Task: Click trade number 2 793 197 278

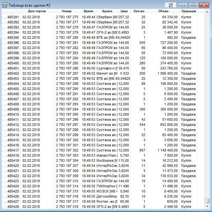Action: 67,28
